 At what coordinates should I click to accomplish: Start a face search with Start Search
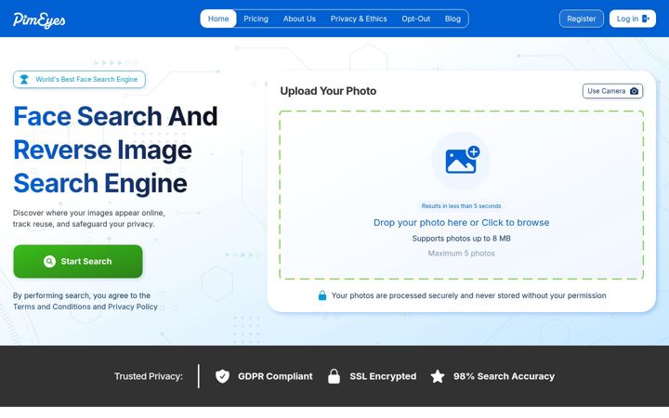[x=78, y=261]
